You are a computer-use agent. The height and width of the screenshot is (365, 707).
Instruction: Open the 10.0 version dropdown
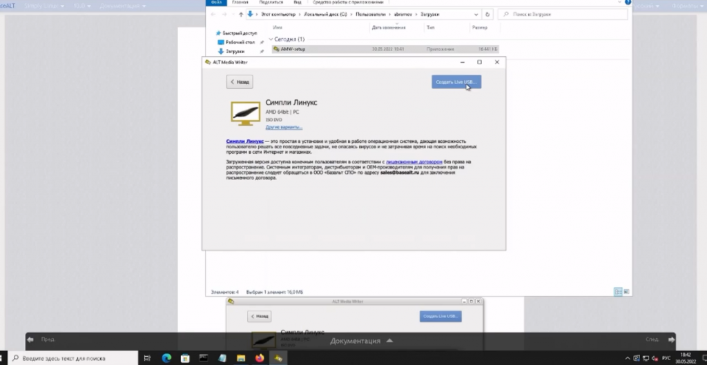tap(82, 6)
